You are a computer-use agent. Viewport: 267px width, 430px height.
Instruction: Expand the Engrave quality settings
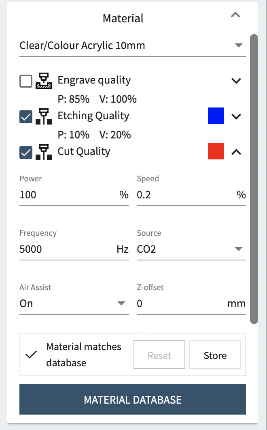(236, 81)
